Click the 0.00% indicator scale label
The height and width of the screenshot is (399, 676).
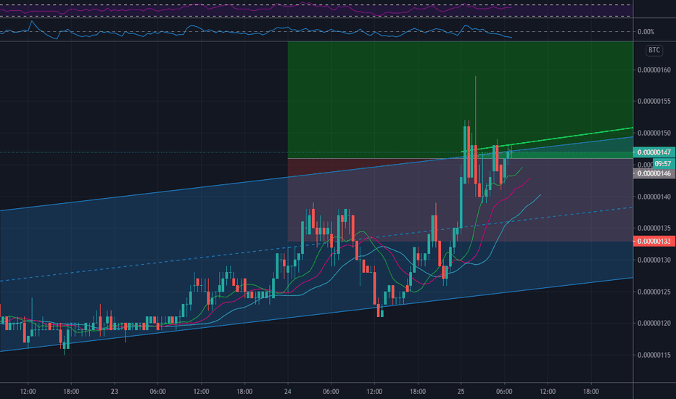tap(646, 32)
